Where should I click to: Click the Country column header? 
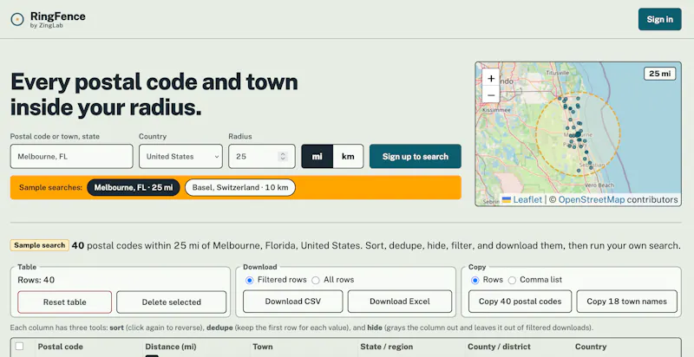(x=591, y=347)
